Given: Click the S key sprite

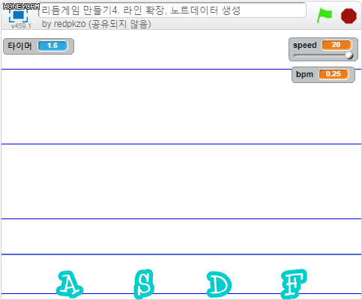Looking at the screenshot, I should click(x=144, y=284).
